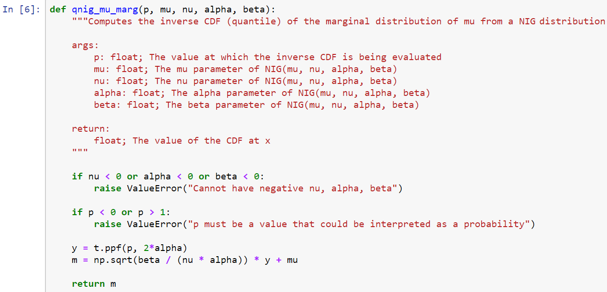Click the 'float; The value of the CDF' line
607x292 pixels.
coord(182,141)
